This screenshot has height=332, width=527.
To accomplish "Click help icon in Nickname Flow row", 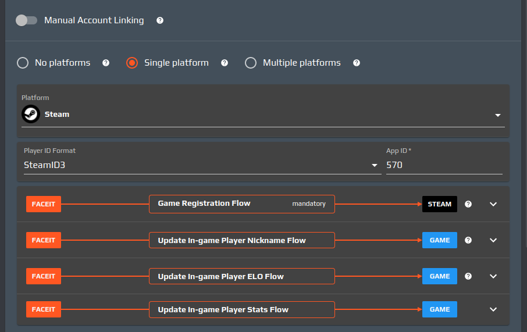I will tap(468, 240).
